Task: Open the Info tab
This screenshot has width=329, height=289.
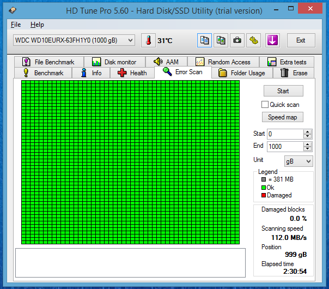Action: click(x=91, y=73)
